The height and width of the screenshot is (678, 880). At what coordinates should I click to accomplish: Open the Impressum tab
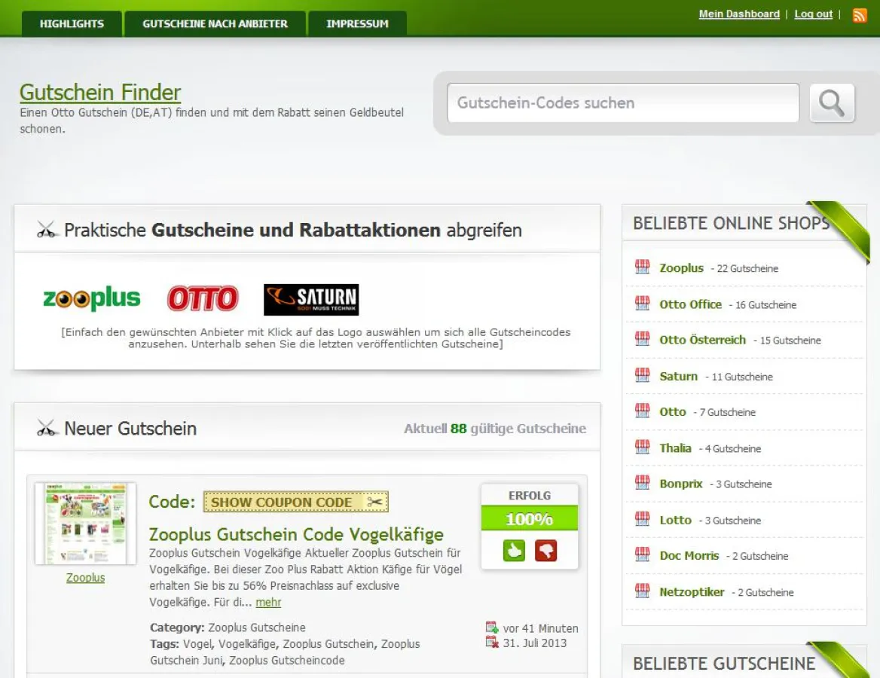356,23
